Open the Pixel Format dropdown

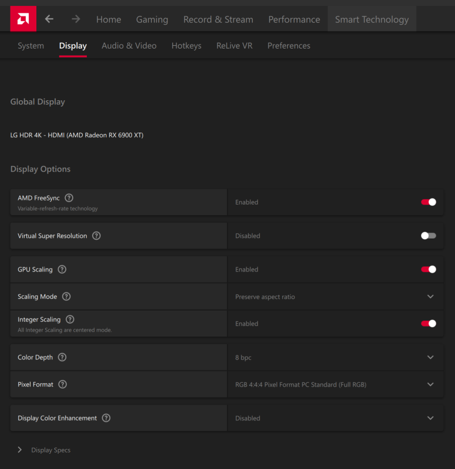pyautogui.click(x=430, y=385)
